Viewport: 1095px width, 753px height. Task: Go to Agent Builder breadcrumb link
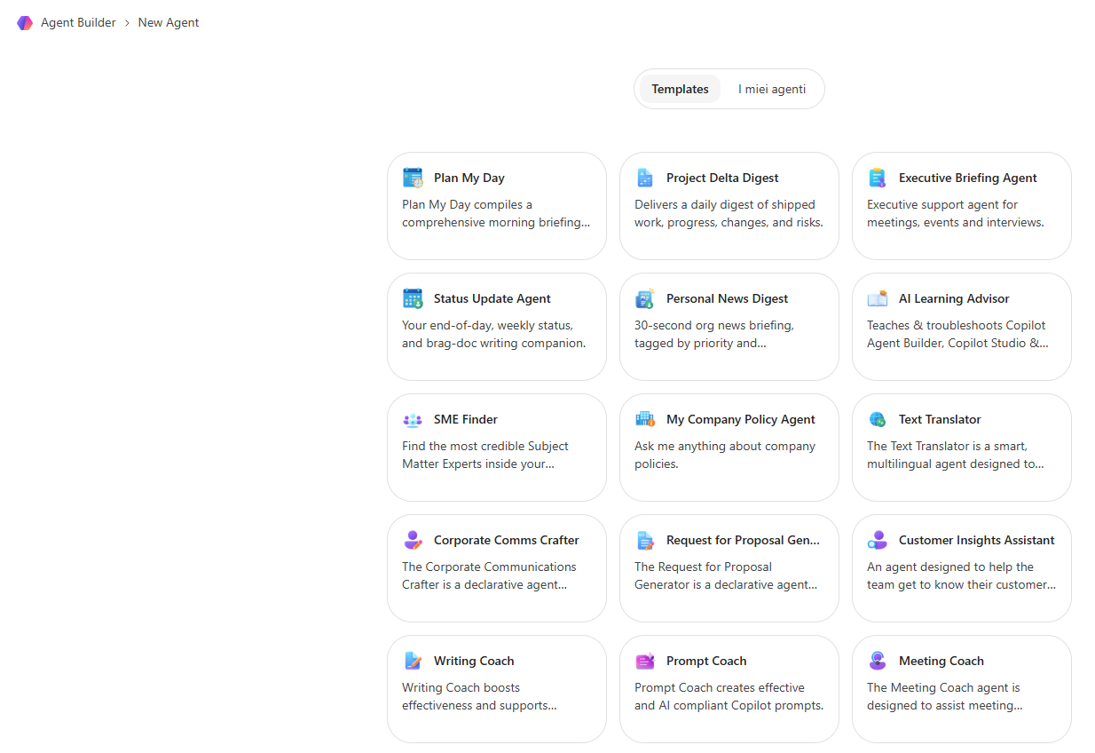(78, 23)
